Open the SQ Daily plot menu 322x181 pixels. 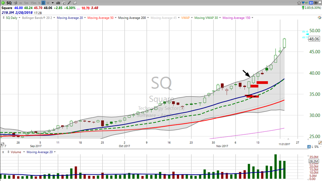[x=13, y=18]
